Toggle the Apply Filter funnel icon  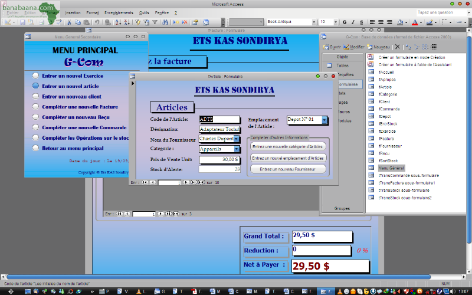coord(155,22)
